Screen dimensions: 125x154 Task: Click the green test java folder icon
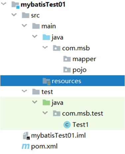pyautogui.click(x=46, y=102)
